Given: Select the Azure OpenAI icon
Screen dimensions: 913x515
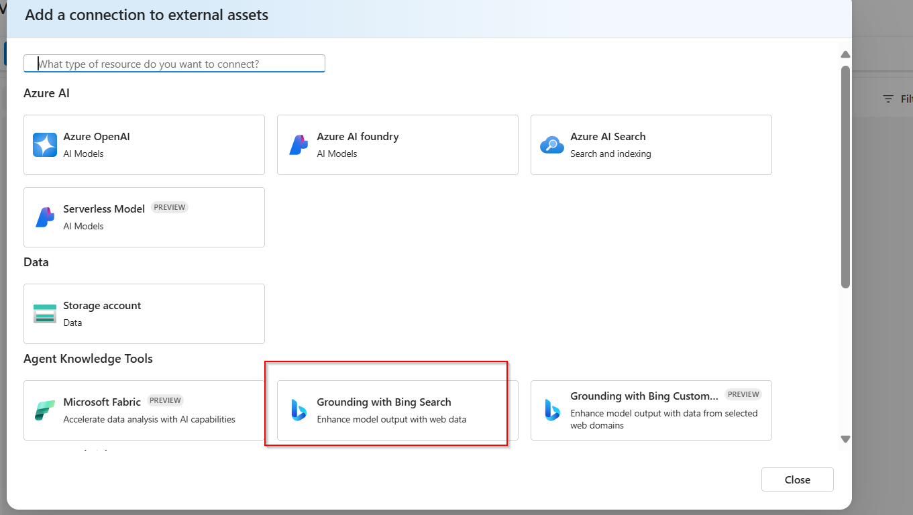Looking at the screenshot, I should (x=44, y=145).
